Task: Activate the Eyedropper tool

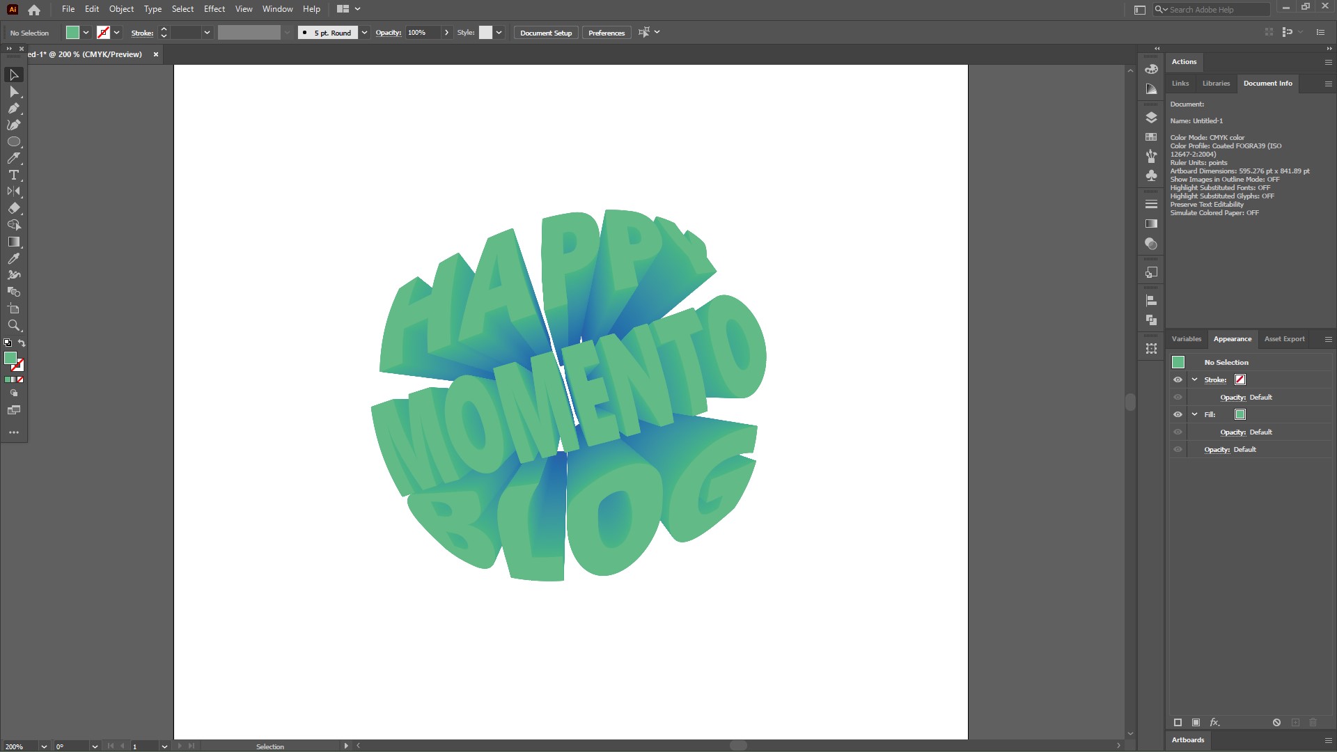Action: [14, 258]
